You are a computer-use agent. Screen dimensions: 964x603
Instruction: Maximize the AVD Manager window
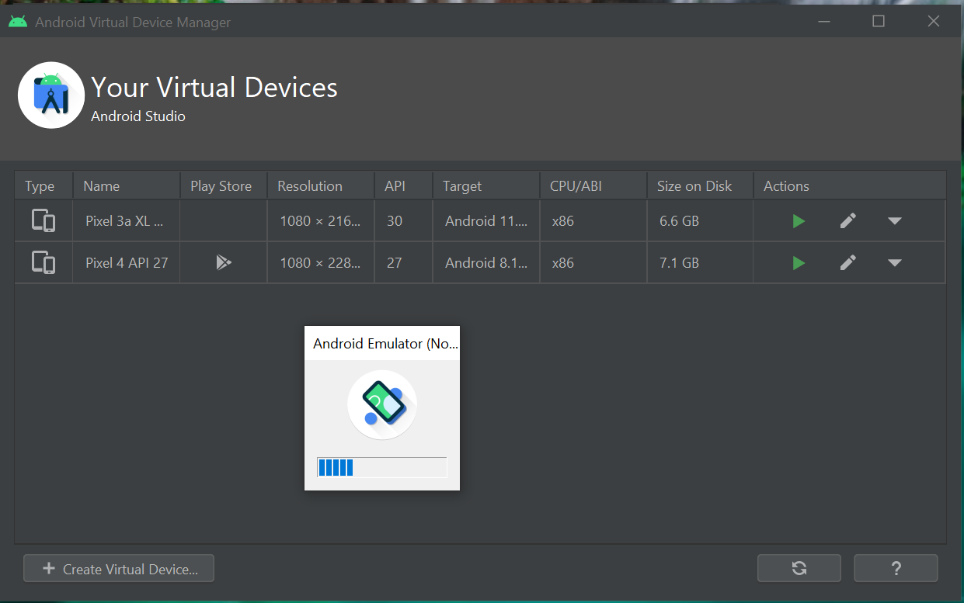[879, 22]
